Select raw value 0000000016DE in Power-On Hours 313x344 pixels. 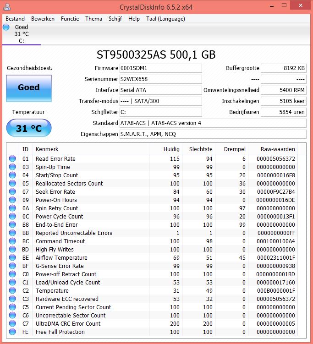tap(275, 200)
